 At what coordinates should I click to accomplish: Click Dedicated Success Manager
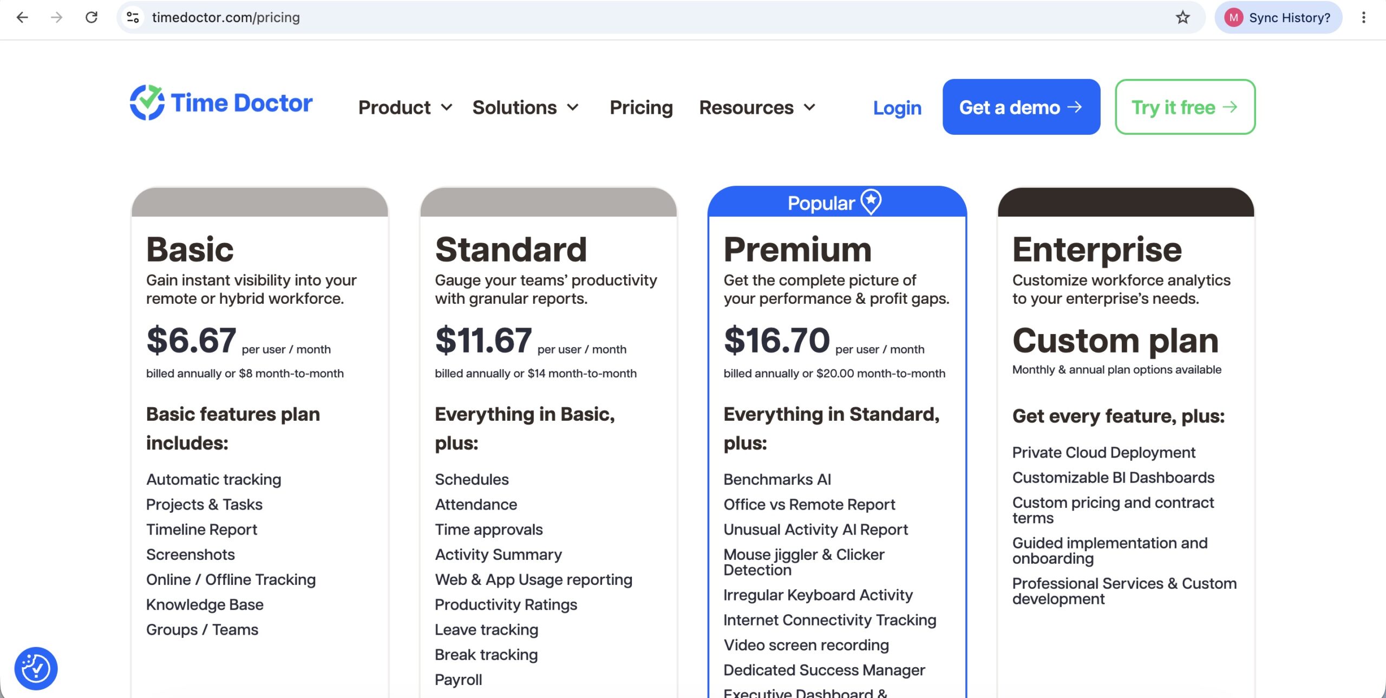coord(824,670)
